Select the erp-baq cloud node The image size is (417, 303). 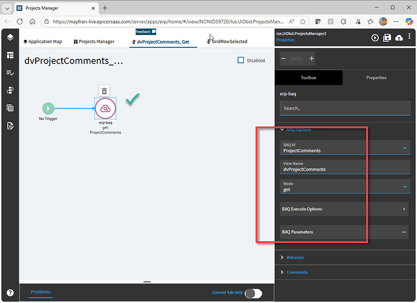105,108
